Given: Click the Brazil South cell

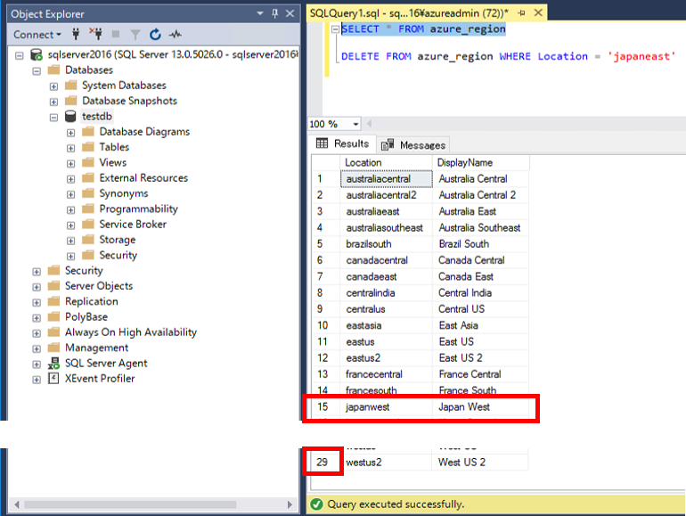Looking at the screenshot, I should [x=481, y=244].
